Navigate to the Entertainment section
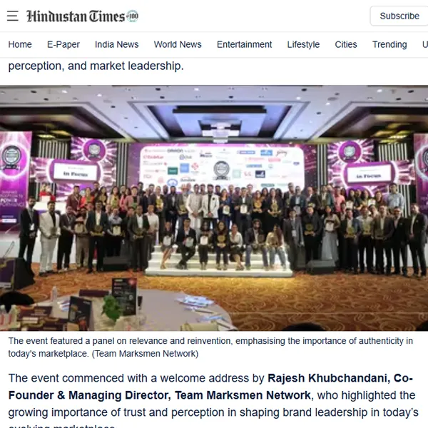428x428 pixels. 244,44
